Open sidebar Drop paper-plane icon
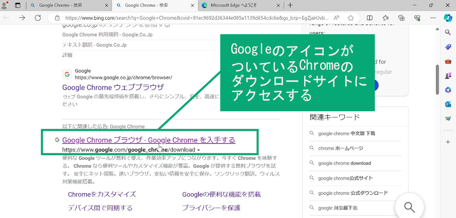 coord(448,119)
